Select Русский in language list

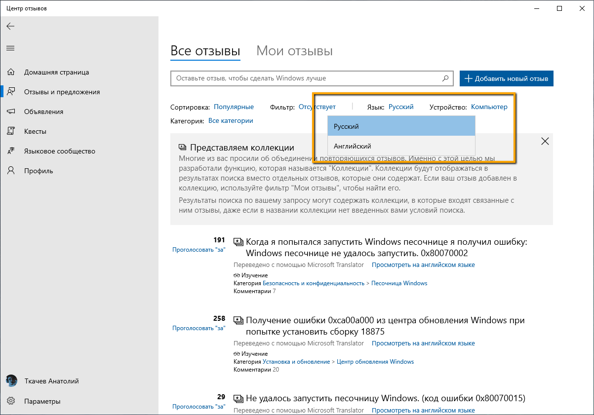(401, 126)
